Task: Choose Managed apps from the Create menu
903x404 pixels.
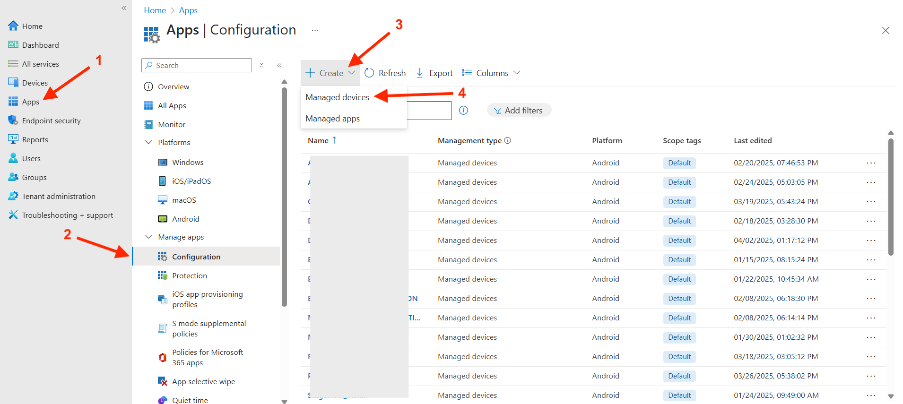Action: pyautogui.click(x=332, y=118)
